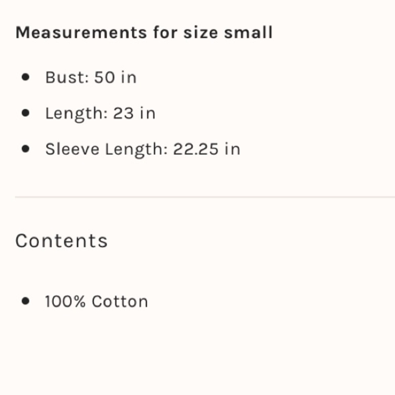Click the bust value "50"
395x395 pixels.
point(105,77)
